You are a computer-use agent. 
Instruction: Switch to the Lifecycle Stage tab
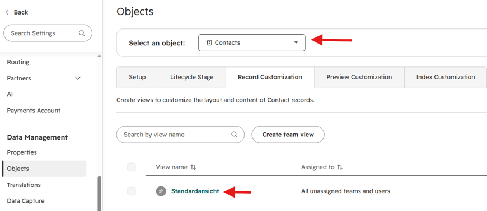pos(192,77)
